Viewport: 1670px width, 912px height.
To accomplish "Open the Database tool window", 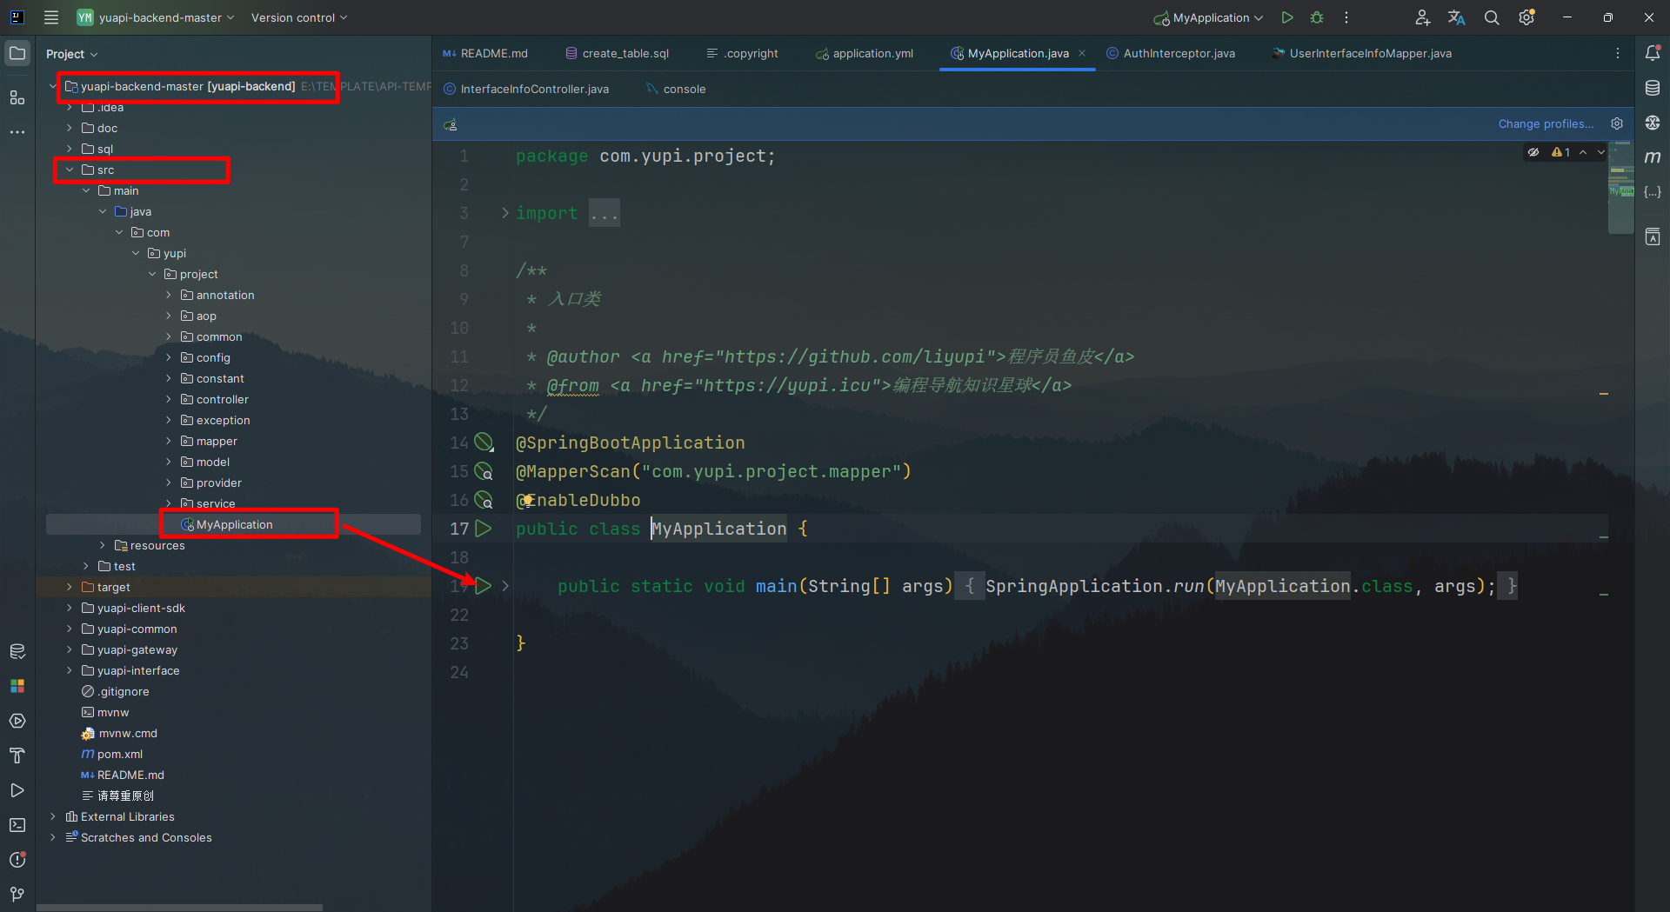I will point(1653,88).
